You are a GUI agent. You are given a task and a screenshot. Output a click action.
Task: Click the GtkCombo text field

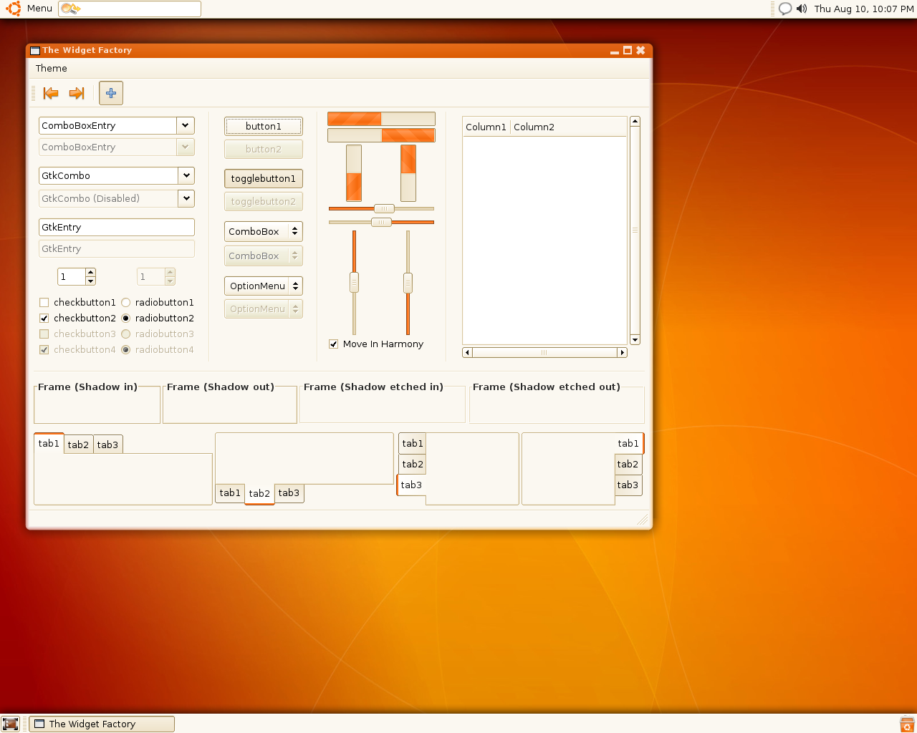pos(108,175)
